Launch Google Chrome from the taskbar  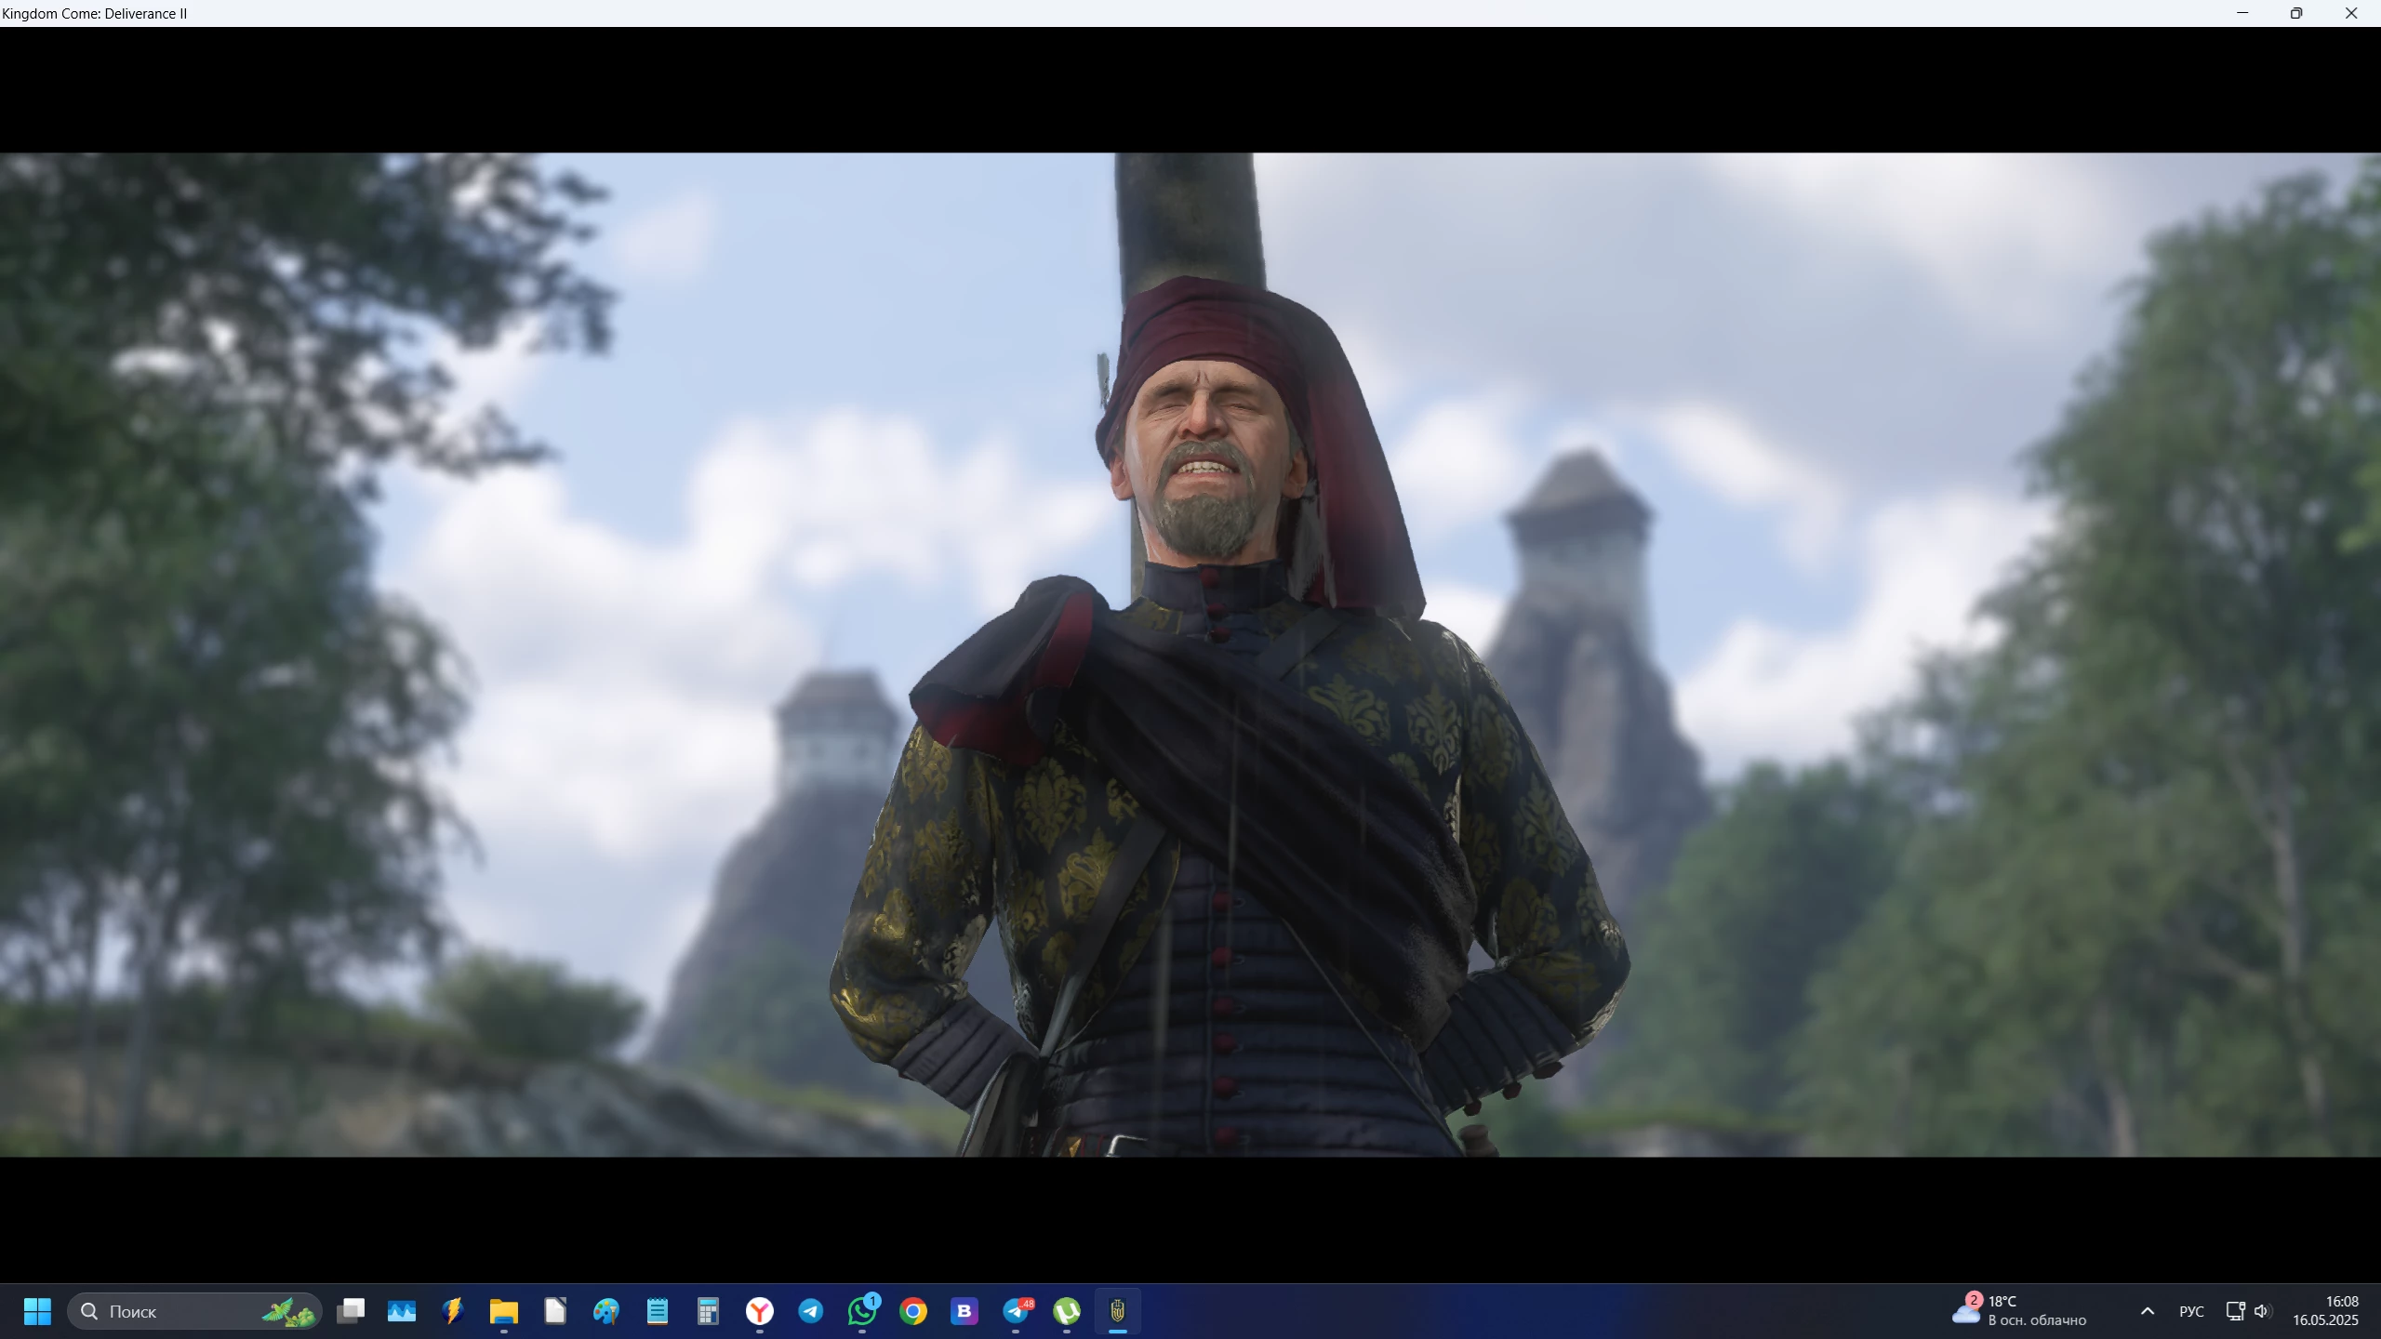[913, 1311]
